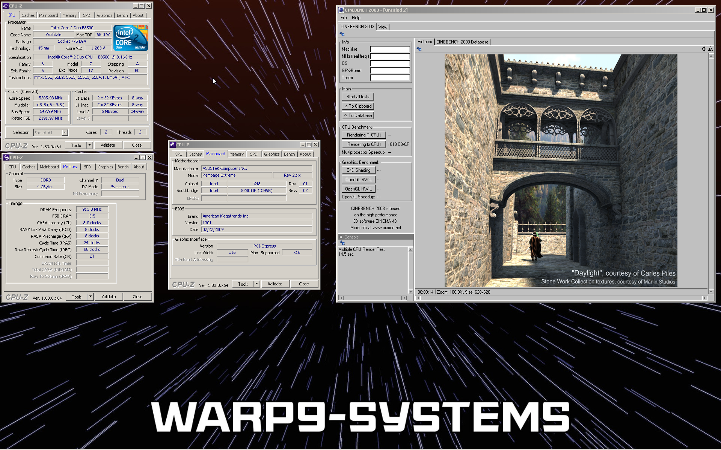Start the OpenGL SW-L benchmark

point(359,180)
